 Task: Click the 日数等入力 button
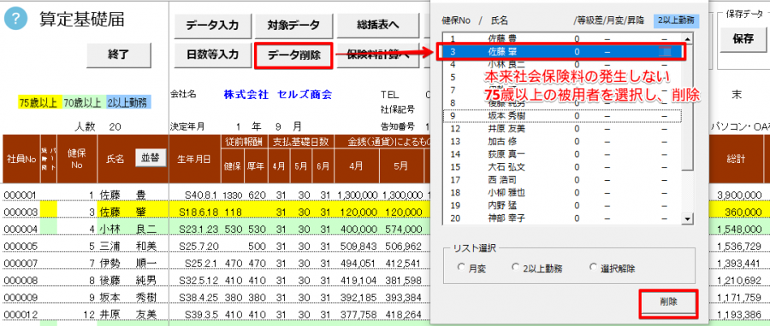213,55
